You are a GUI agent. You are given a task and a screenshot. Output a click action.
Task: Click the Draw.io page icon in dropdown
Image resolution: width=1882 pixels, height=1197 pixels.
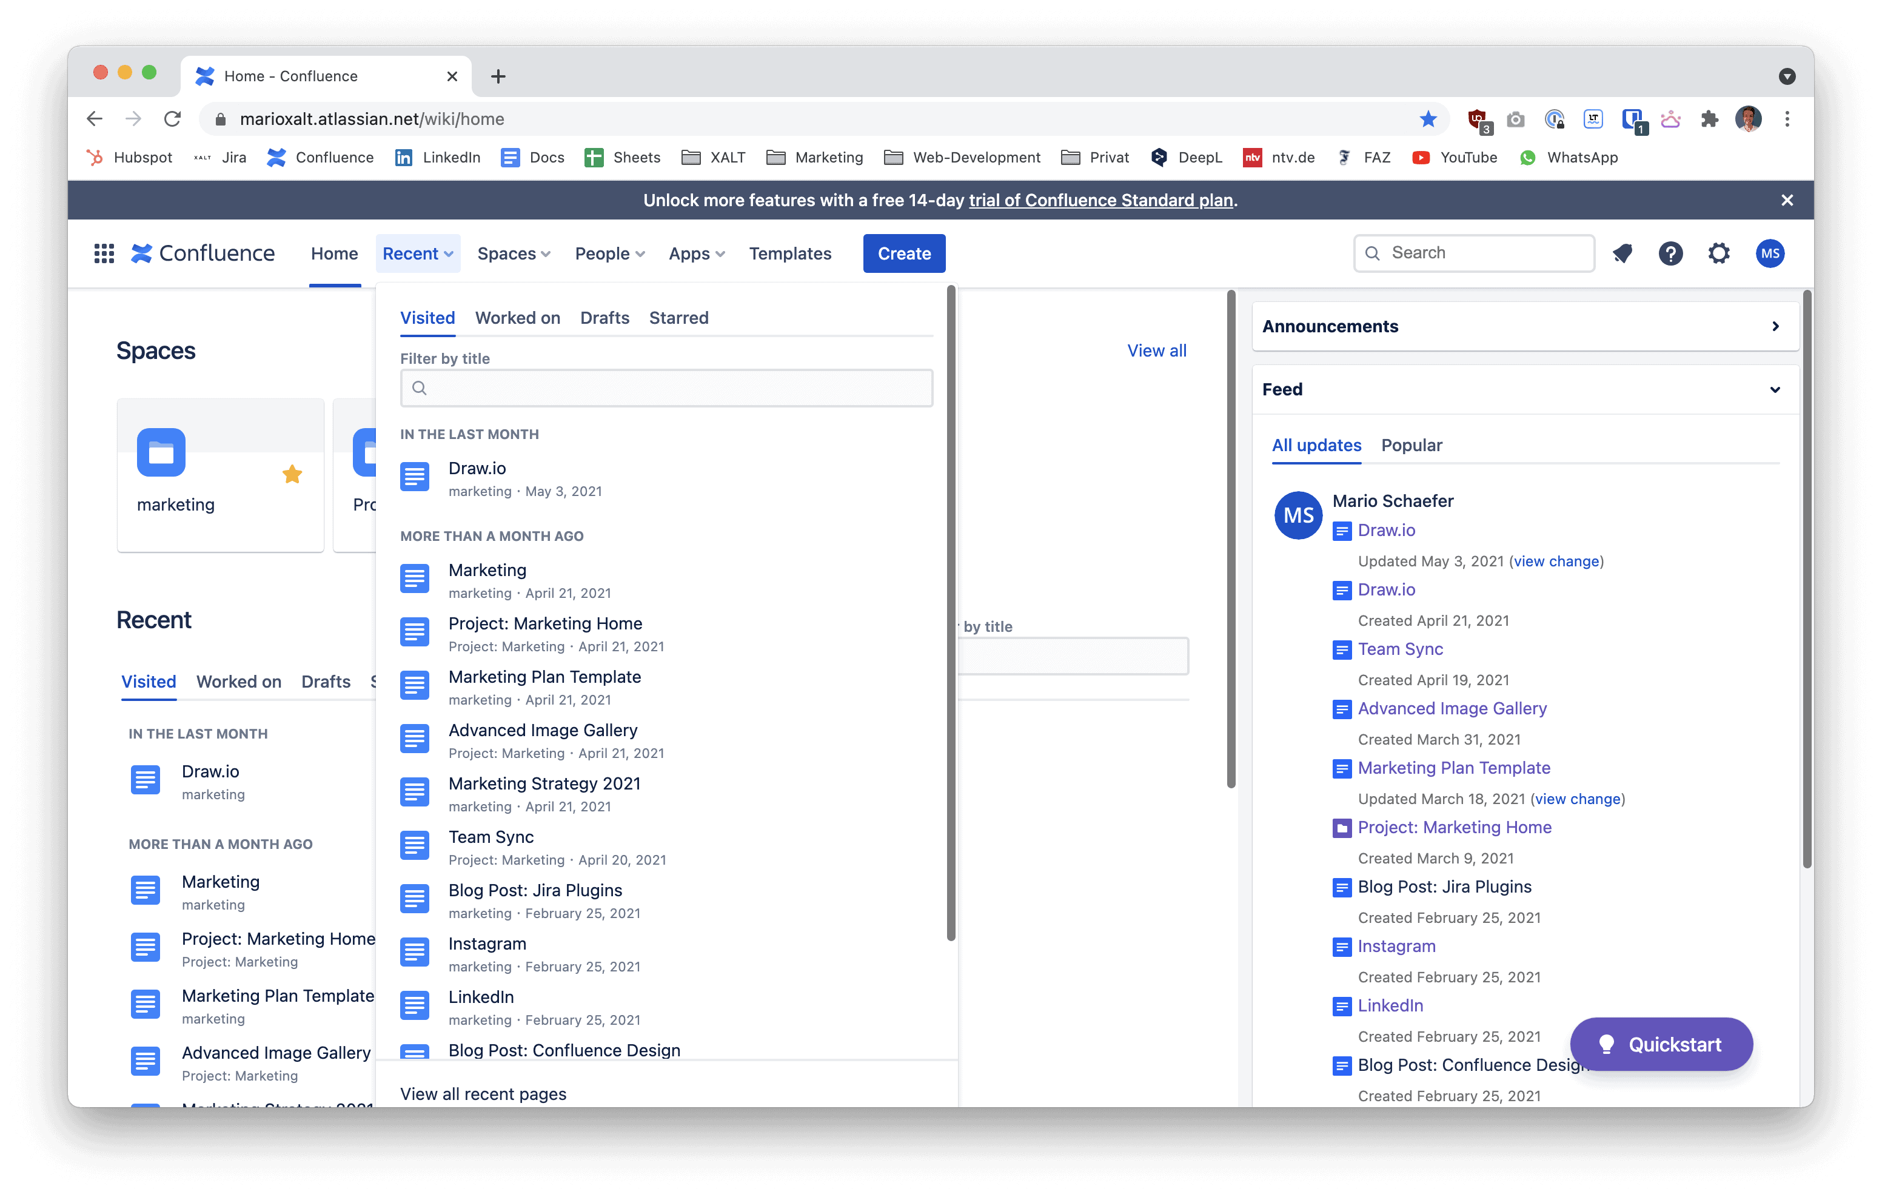click(x=415, y=476)
